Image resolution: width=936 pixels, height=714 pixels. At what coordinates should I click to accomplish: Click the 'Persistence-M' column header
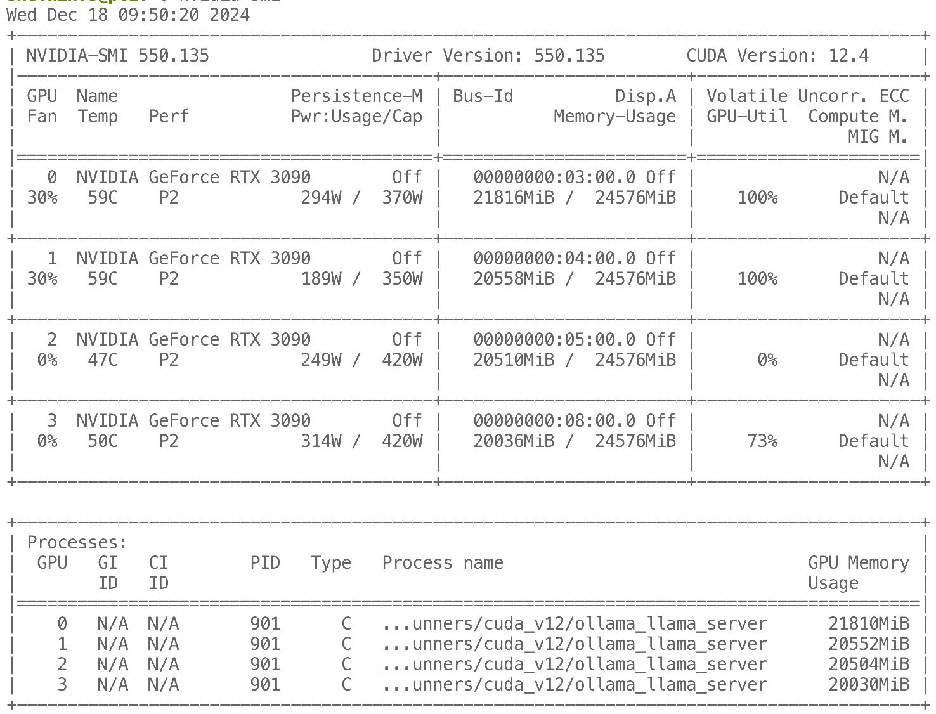(x=356, y=96)
